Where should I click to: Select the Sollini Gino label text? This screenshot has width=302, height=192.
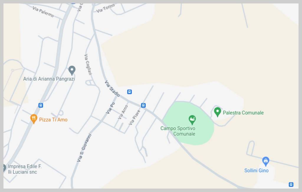coord(256,171)
